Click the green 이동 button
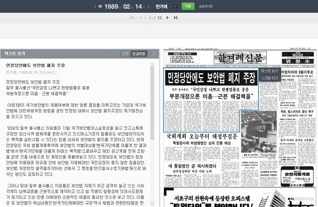Image resolution: width=318 pixels, height=207 pixels. (188, 6)
